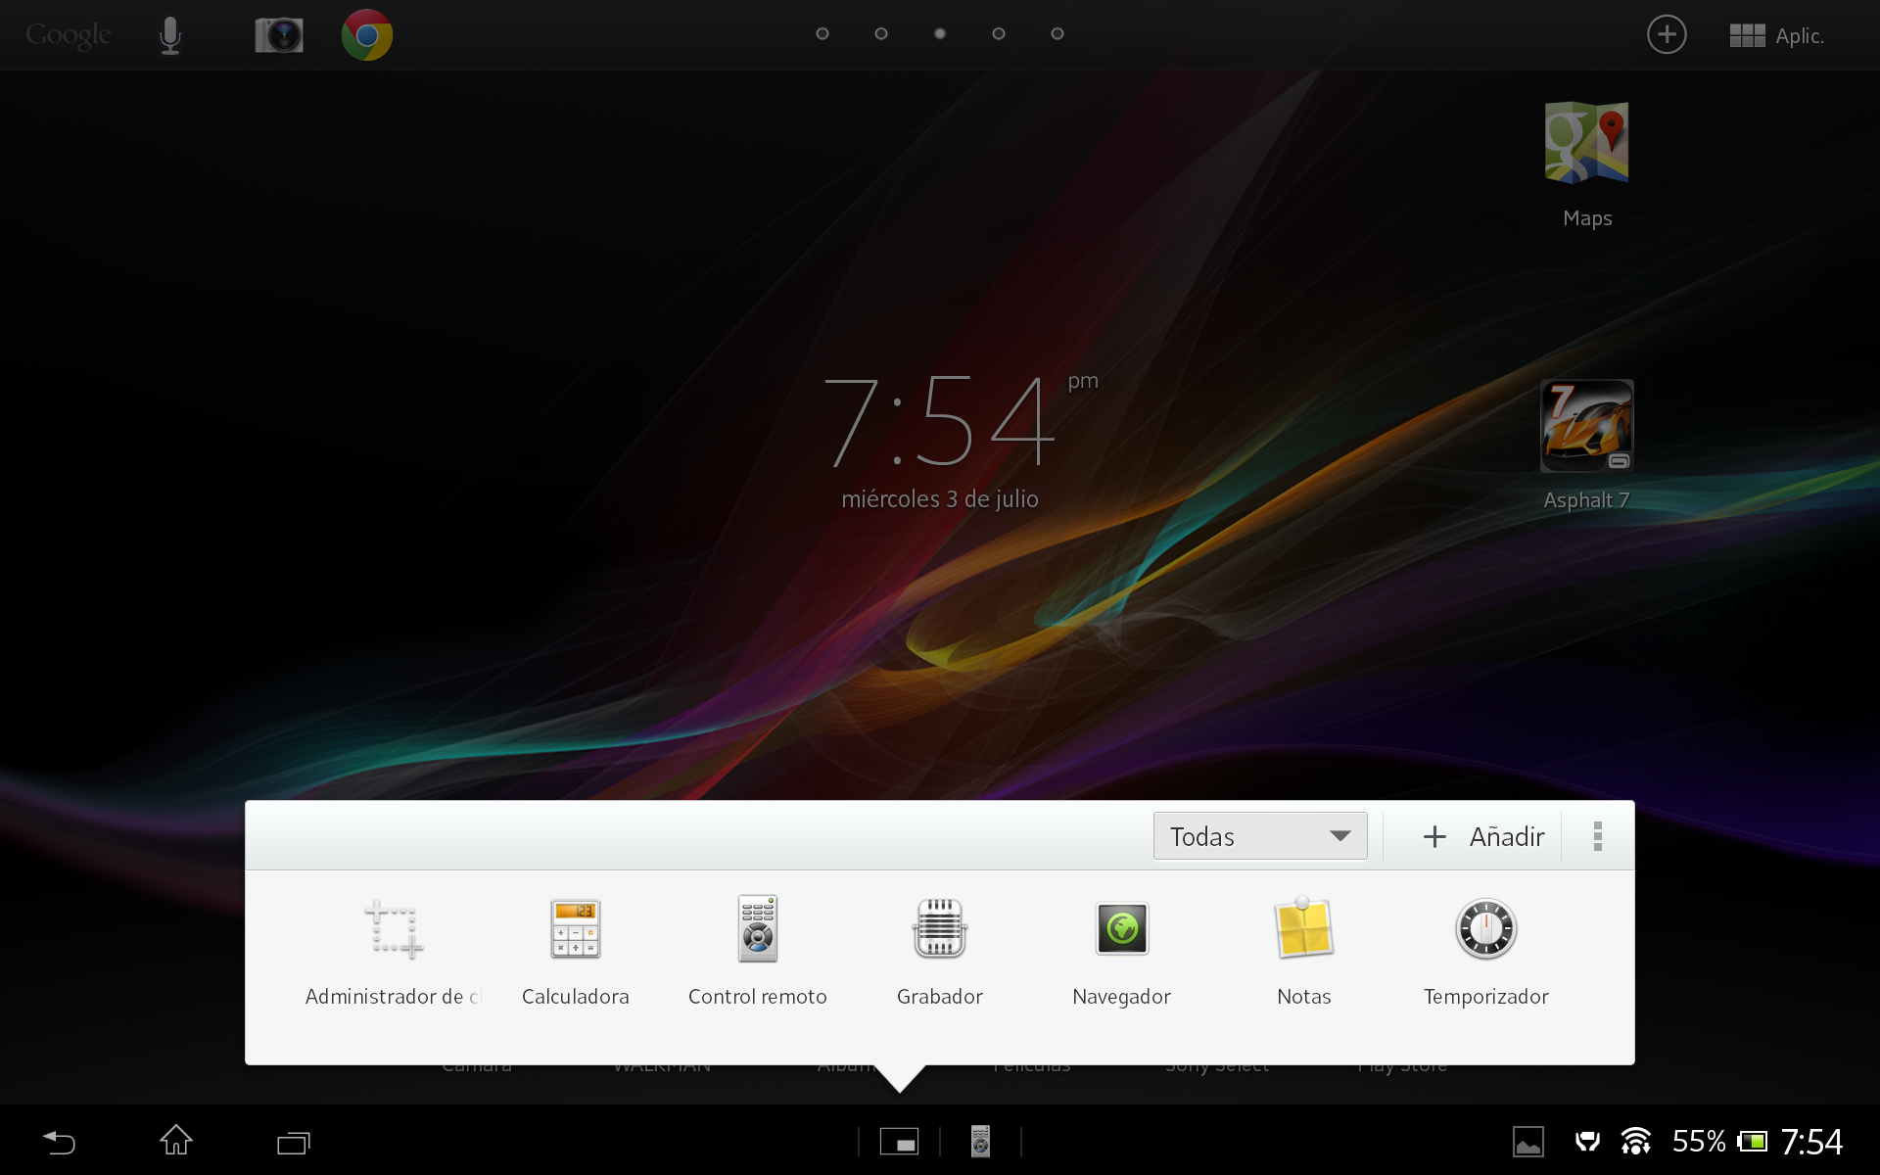Viewport: 1880px width, 1175px height.
Task: Click Añadir to add small apps
Action: pyautogui.click(x=1482, y=836)
